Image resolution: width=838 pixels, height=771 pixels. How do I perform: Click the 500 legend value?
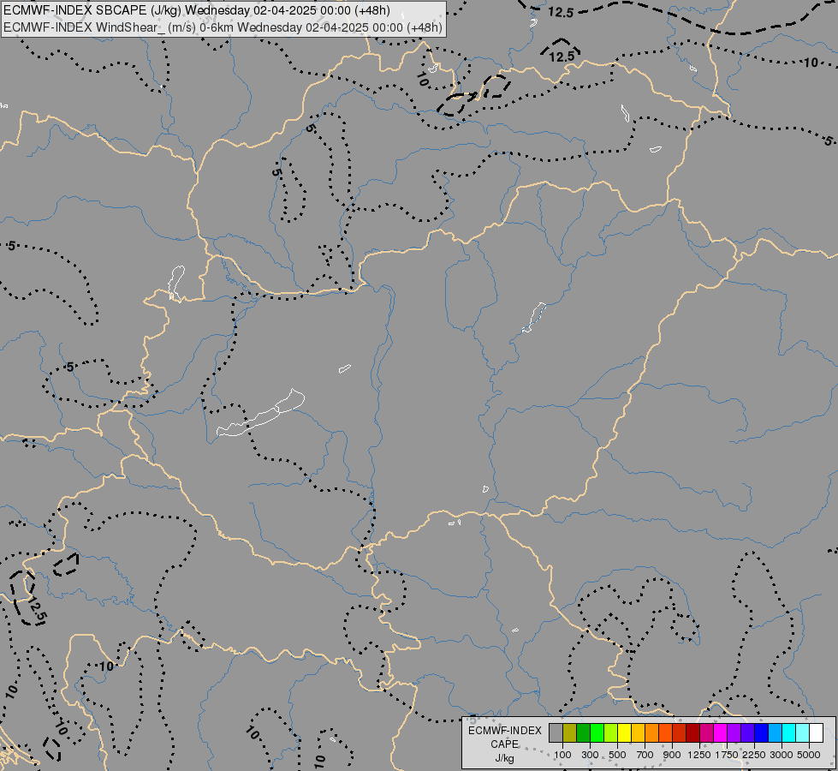617,755
